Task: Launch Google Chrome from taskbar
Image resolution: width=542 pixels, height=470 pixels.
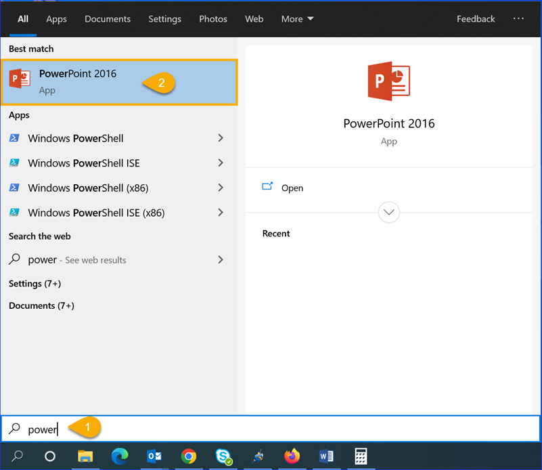Action: coord(189,456)
